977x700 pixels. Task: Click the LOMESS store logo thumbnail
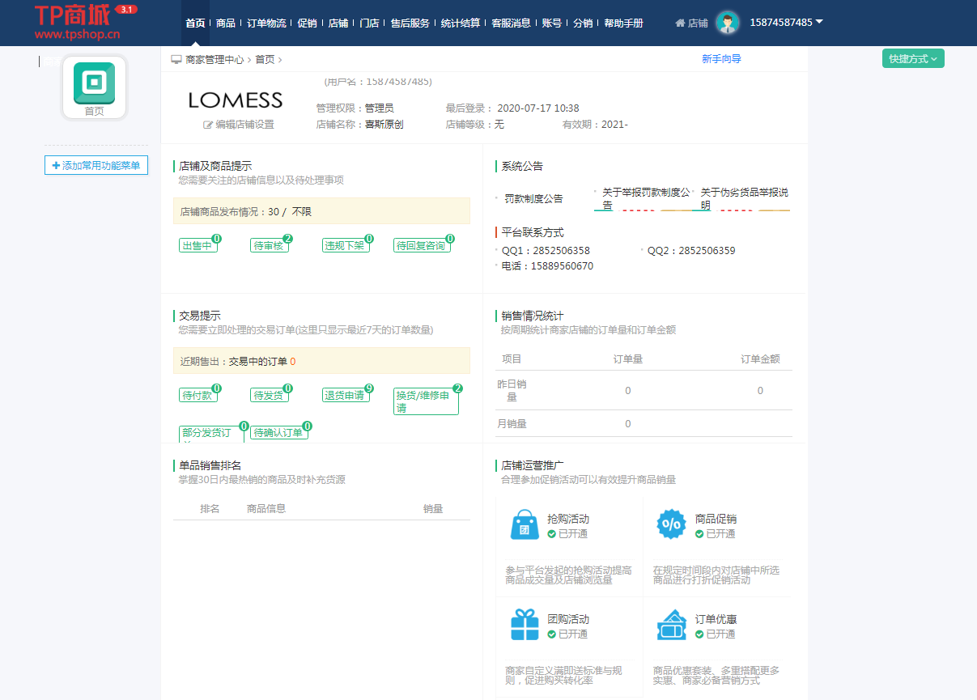[x=236, y=100]
